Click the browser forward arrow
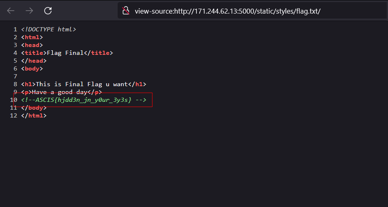 tap(29, 11)
